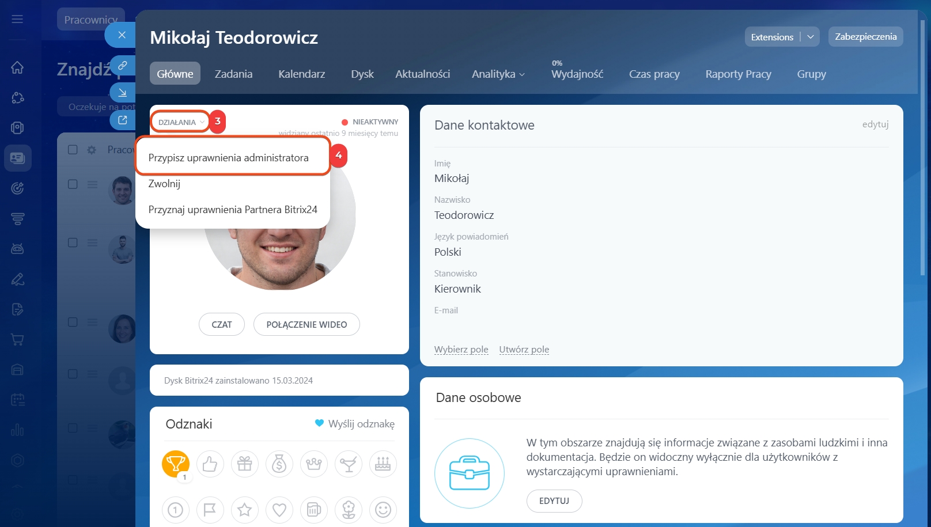This screenshot has height=527, width=931.
Task: Choose the crown badge
Action: coord(314,464)
